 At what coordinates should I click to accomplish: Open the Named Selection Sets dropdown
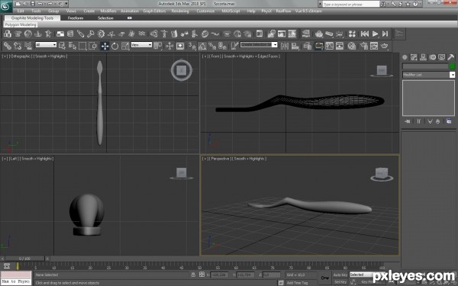[x=259, y=45]
